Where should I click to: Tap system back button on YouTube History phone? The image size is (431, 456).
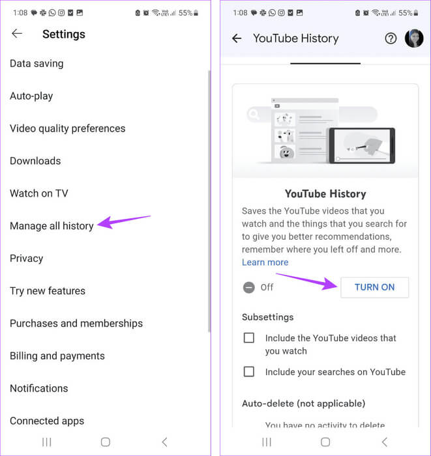385,442
